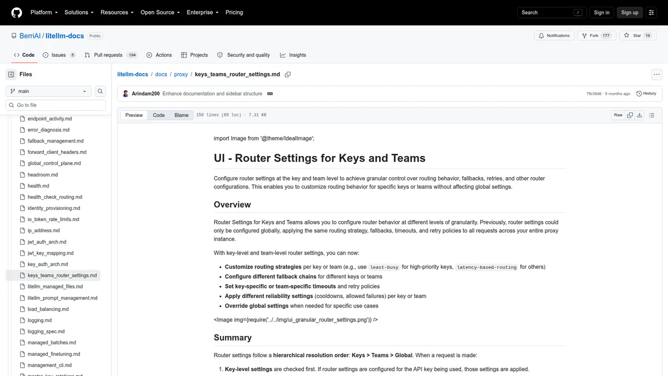Open the Raw file view

tap(618, 115)
